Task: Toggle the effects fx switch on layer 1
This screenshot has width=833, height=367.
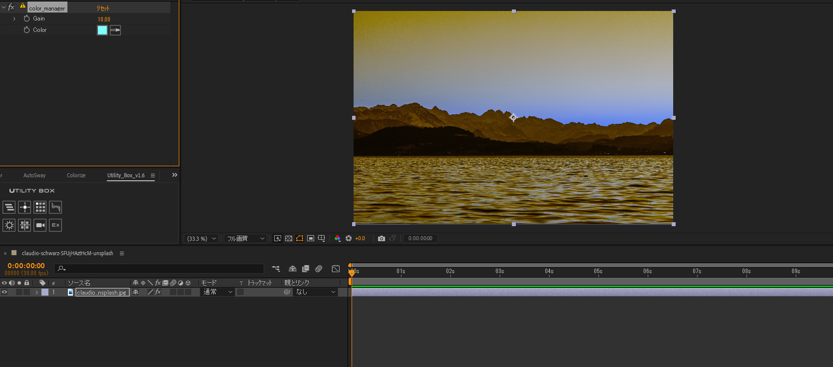Action: [x=158, y=292]
